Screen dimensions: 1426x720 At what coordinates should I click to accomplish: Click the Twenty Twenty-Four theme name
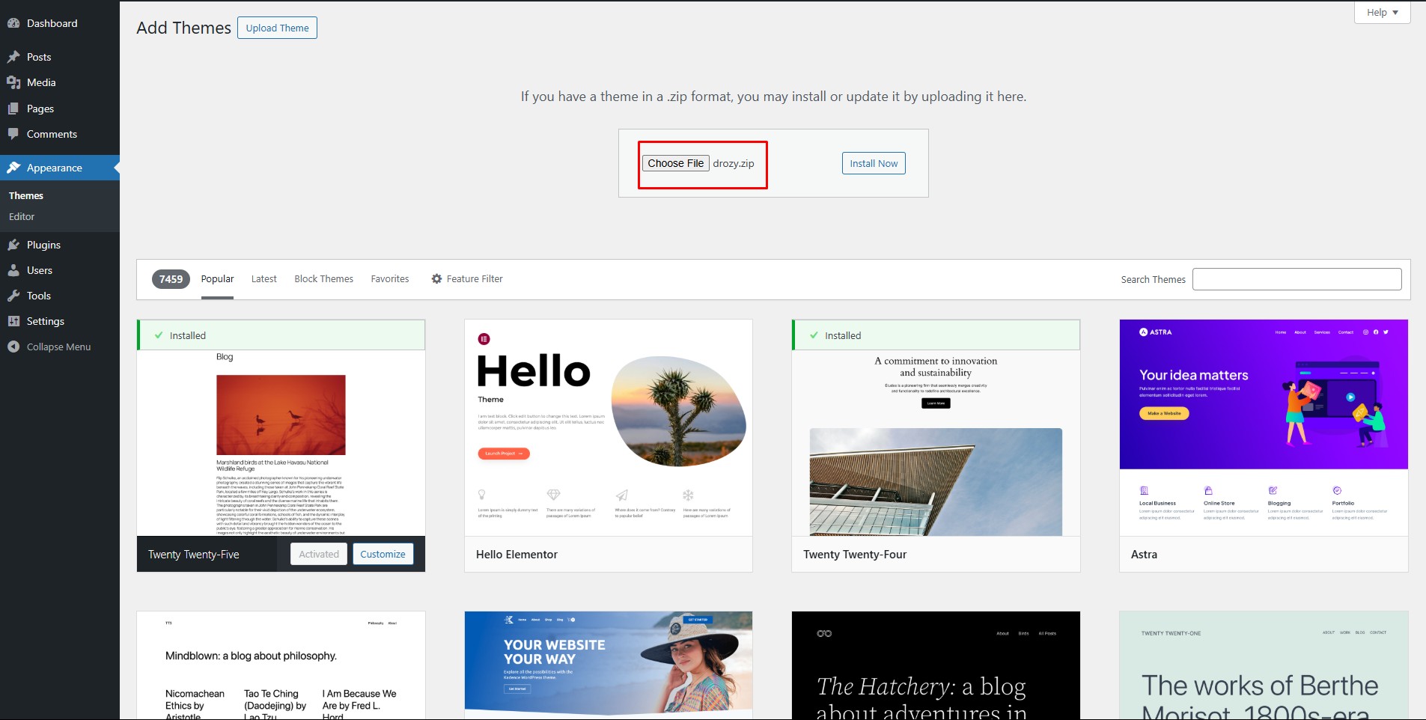(x=855, y=554)
